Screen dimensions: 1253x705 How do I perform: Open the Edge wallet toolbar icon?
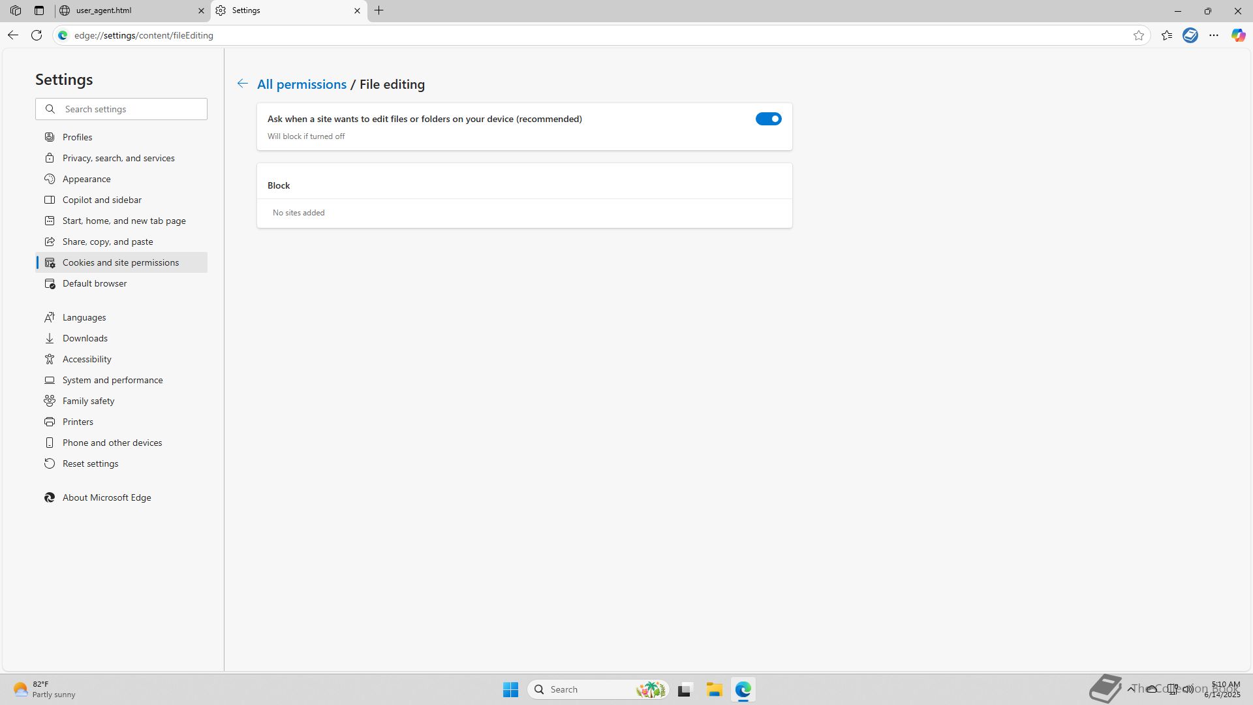(1190, 35)
